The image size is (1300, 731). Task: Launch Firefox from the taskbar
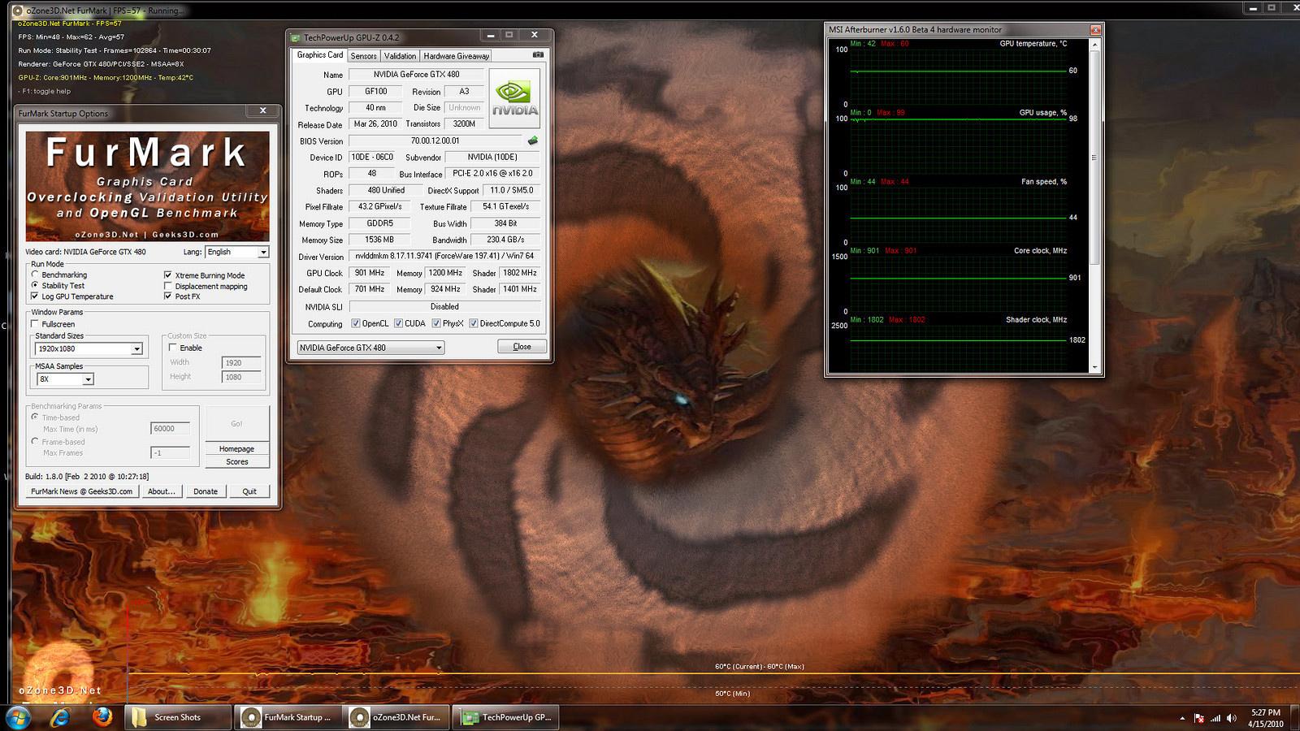click(x=102, y=717)
